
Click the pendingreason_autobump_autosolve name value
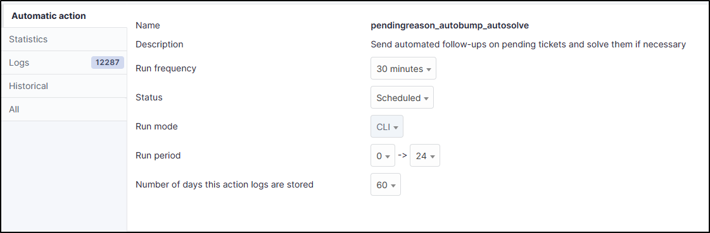click(x=450, y=26)
